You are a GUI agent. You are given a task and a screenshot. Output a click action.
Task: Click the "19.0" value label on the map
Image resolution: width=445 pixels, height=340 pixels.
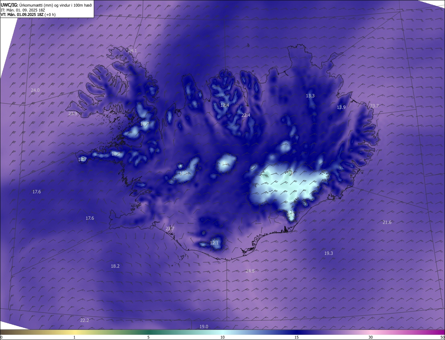pyautogui.click(x=204, y=326)
